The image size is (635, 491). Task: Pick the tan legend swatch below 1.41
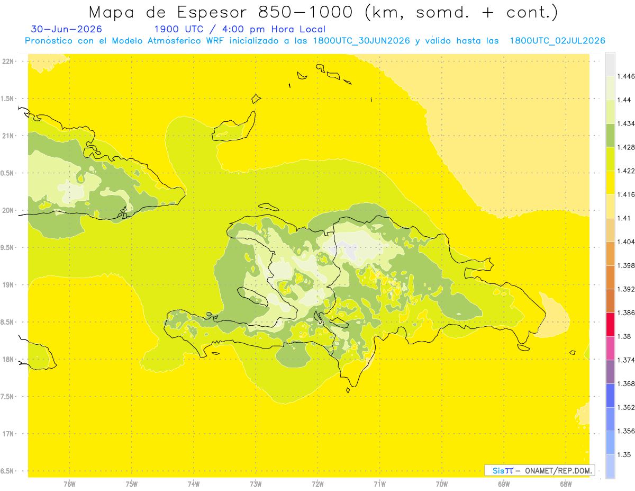tap(610, 230)
